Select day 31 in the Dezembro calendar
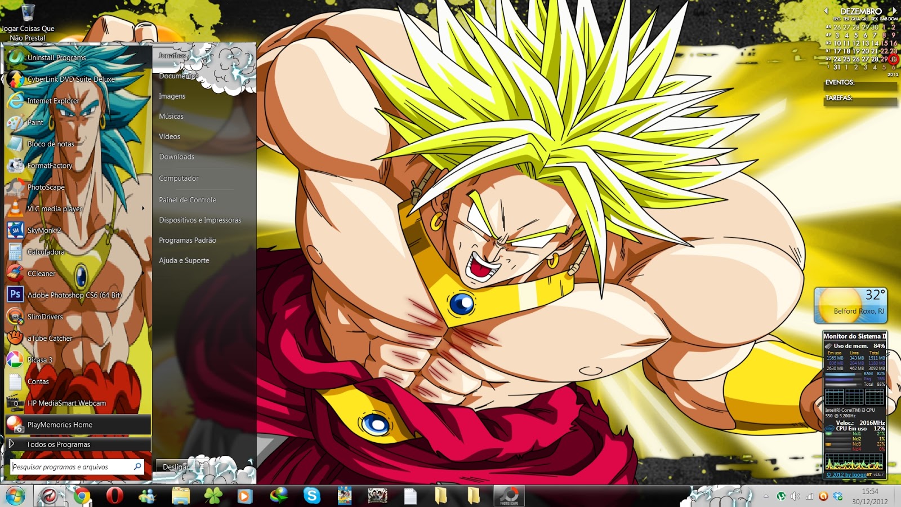The width and height of the screenshot is (901, 507). (x=837, y=67)
